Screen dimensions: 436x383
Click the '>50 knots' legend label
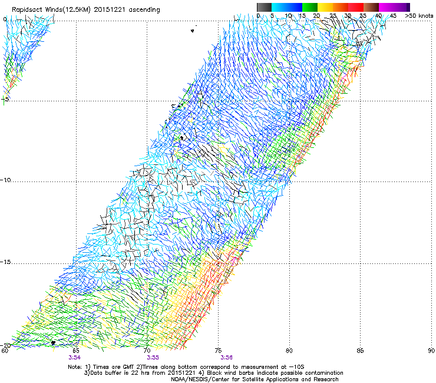419,16
